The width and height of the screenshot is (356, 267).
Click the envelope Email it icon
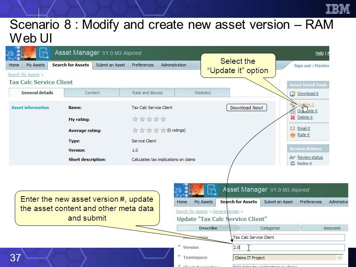pos(293,129)
